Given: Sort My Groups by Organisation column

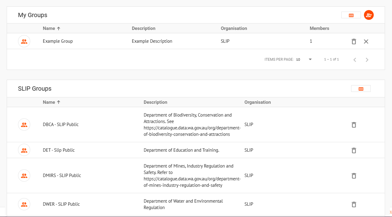Looking at the screenshot, I should pos(234,28).
